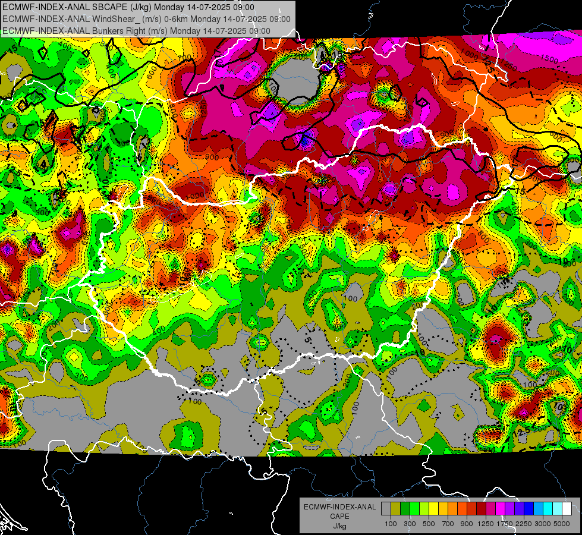Click the WindShear_ 0-6km title line
The image size is (582, 535).
146,19
